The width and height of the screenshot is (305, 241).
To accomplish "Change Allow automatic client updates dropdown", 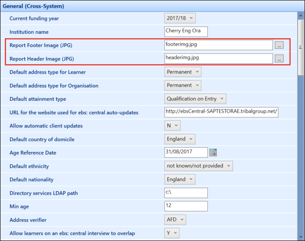I will pyautogui.click(x=172, y=126).
